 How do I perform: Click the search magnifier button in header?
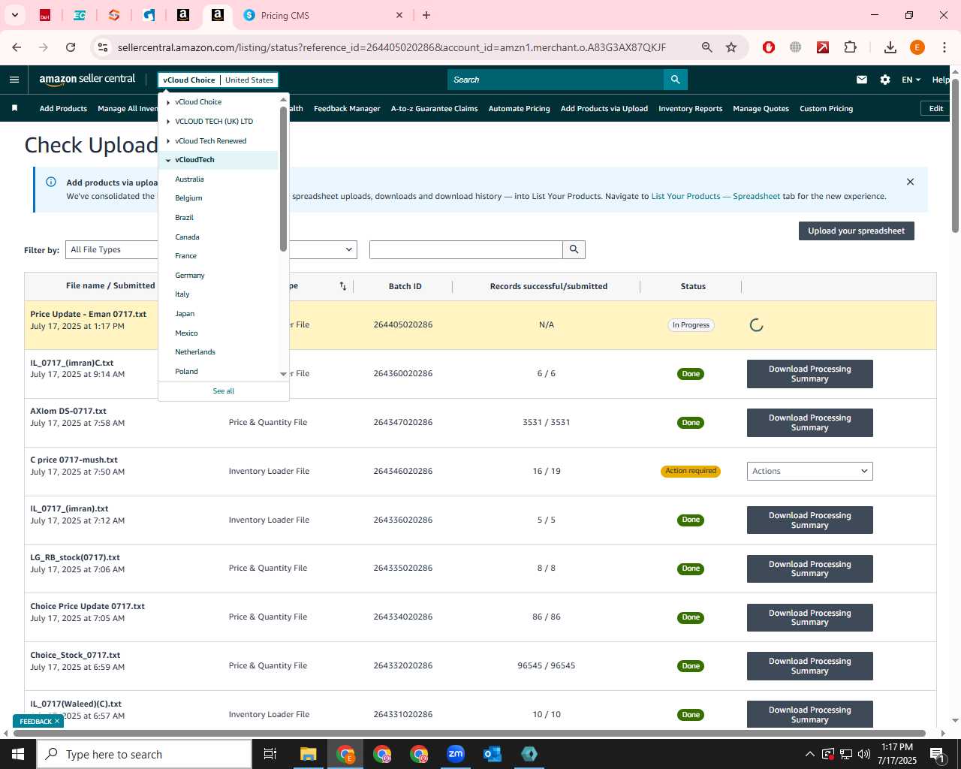675,80
